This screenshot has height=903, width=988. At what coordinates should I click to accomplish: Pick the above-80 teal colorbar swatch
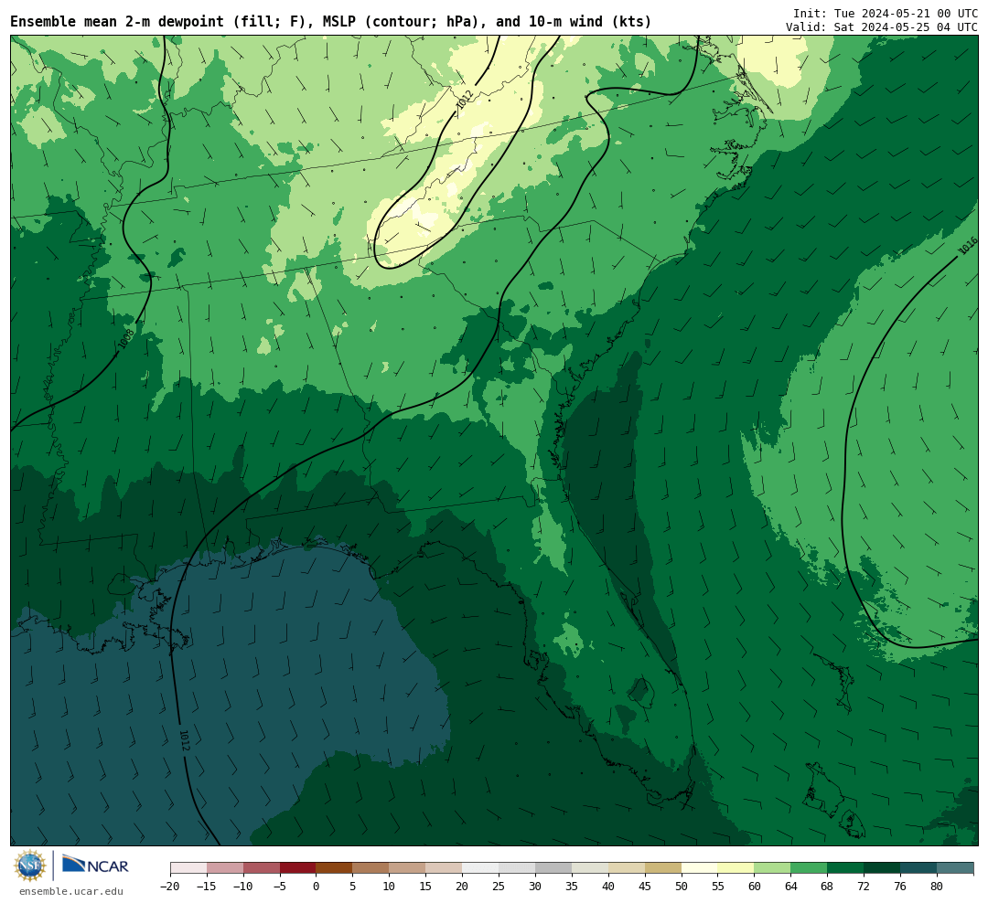[956, 868]
